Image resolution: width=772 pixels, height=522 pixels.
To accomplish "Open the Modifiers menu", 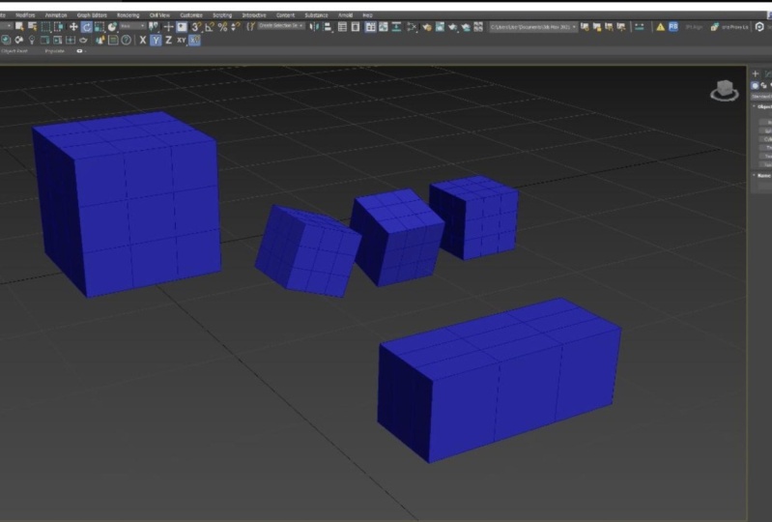I will tap(25, 15).
